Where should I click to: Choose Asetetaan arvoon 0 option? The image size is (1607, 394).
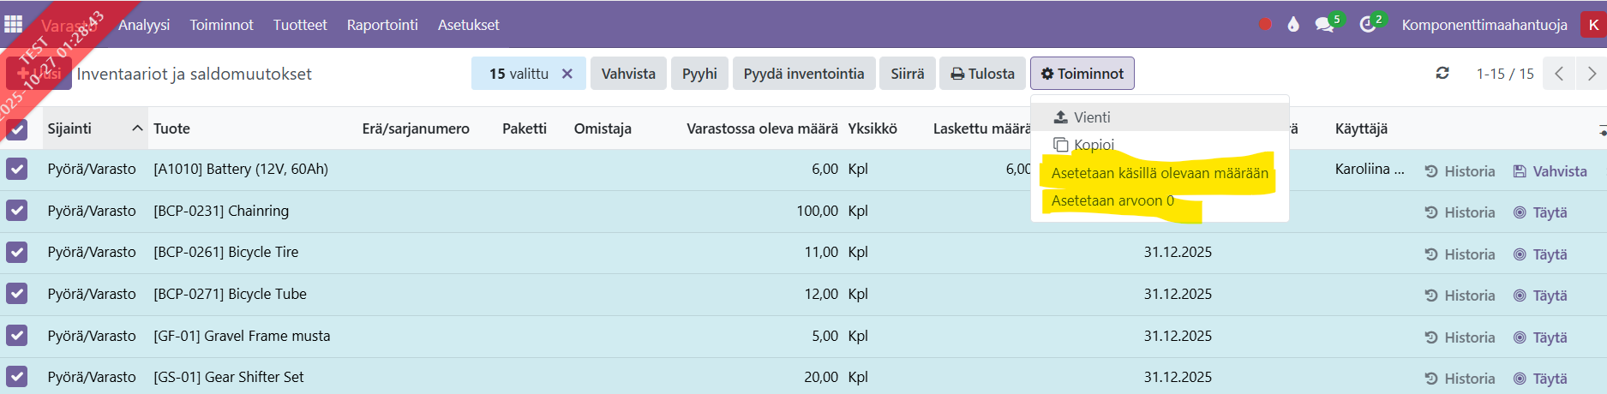[1112, 200]
